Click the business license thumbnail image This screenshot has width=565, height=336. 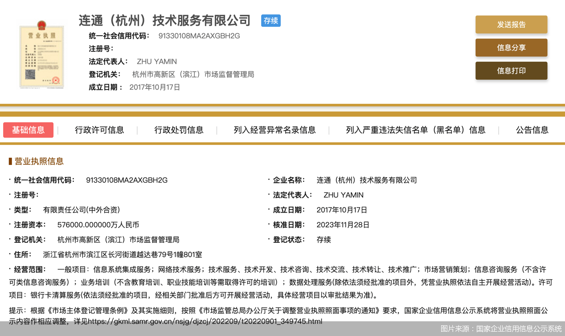[x=41, y=54]
